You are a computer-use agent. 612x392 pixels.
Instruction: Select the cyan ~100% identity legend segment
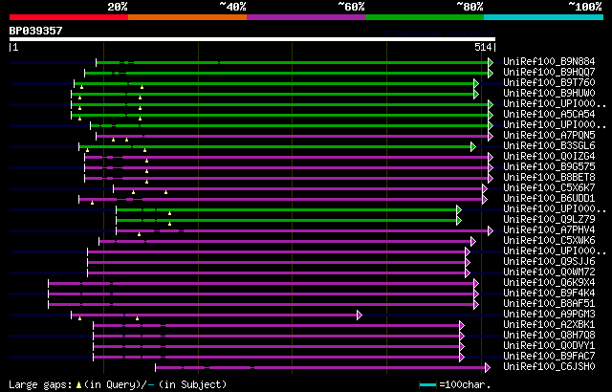click(544, 17)
